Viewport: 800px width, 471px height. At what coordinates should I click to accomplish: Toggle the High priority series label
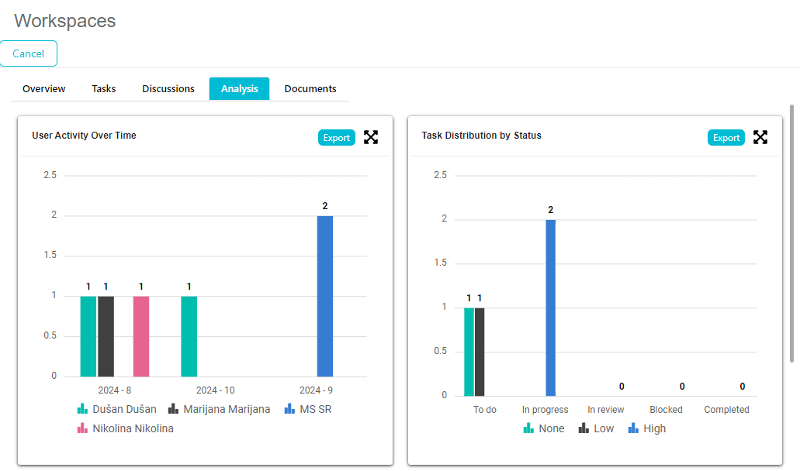pos(654,428)
